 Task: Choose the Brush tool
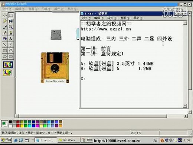(x=11, y=33)
